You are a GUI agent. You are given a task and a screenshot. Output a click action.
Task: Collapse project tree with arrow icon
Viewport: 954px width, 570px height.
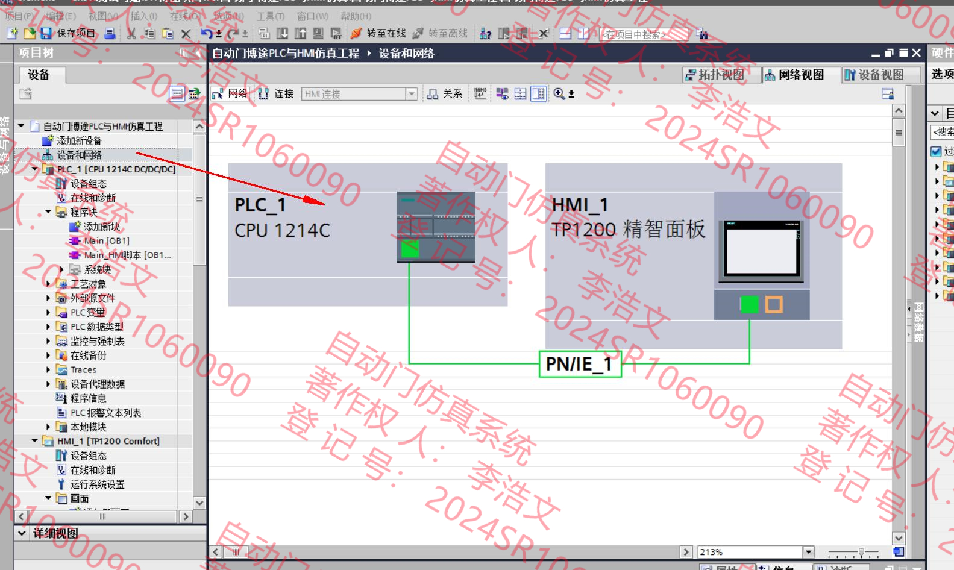198,53
